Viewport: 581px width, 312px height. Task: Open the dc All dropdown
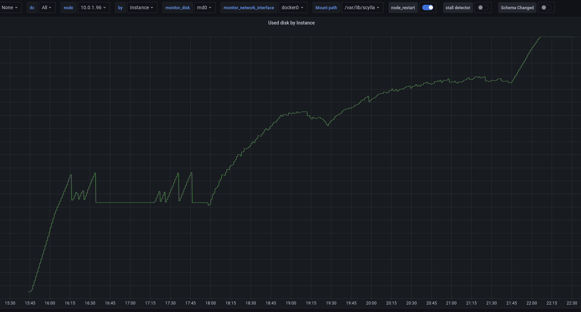[x=47, y=7]
